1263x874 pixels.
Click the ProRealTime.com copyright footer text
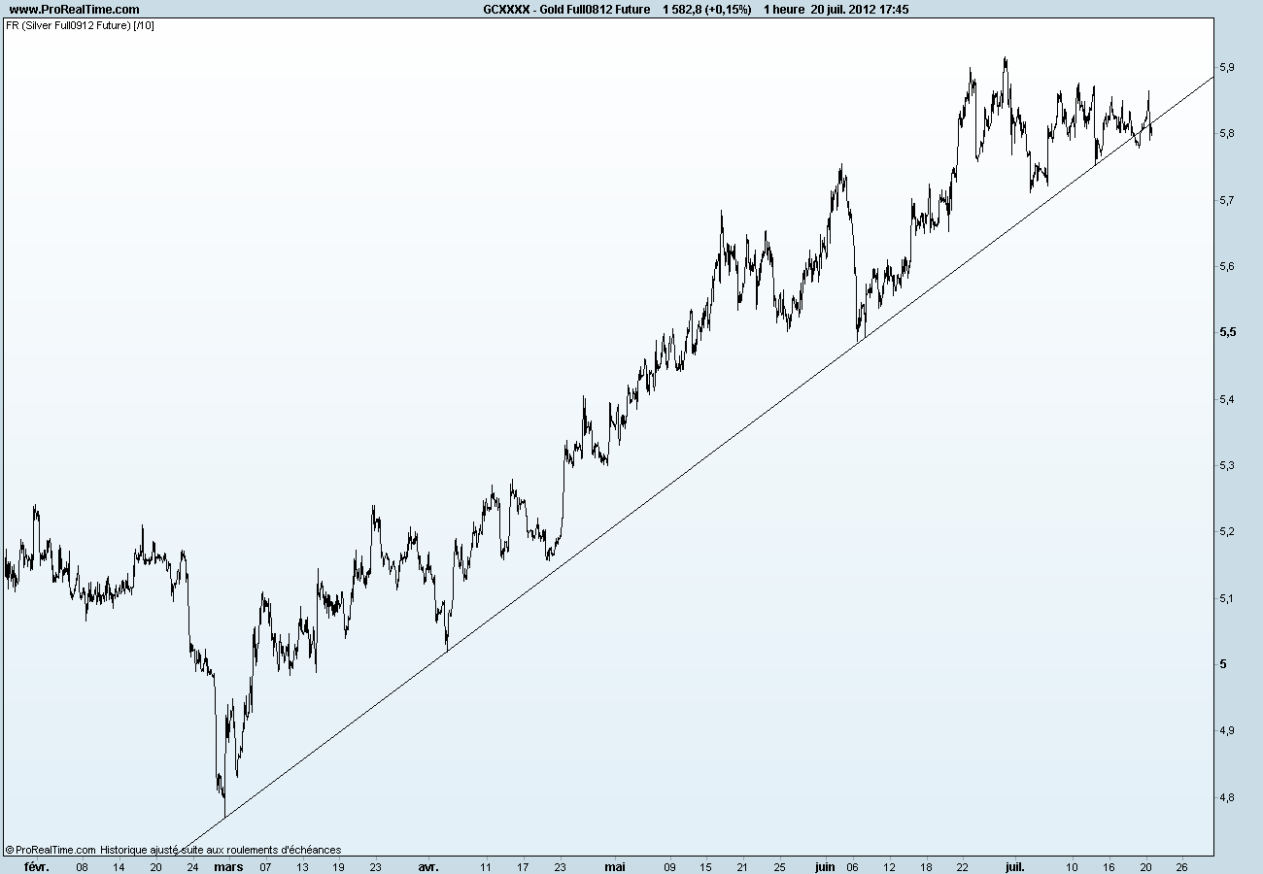pyautogui.click(x=173, y=849)
